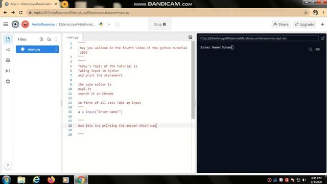327x184 pixels.
Task: Clear the console output
Action: click(x=318, y=50)
